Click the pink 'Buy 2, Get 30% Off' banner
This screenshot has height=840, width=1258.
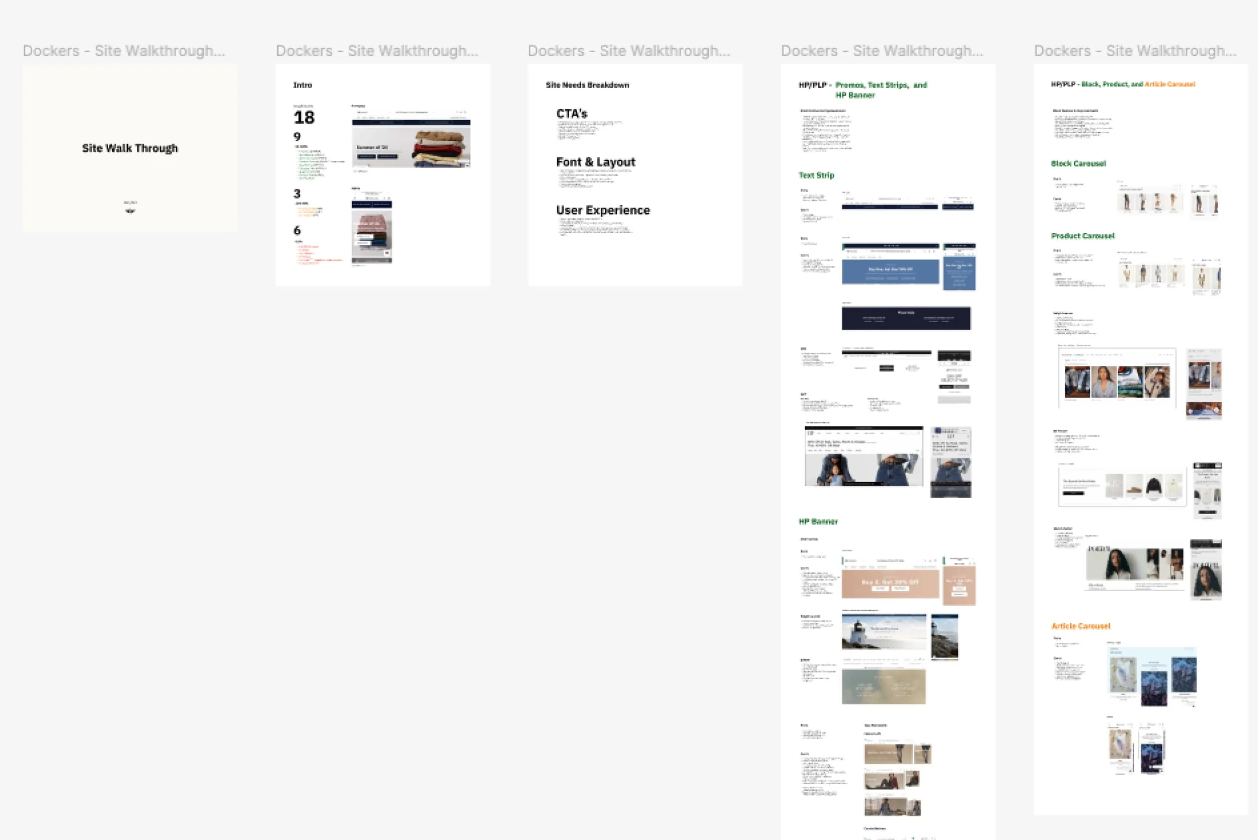pos(890,584)
